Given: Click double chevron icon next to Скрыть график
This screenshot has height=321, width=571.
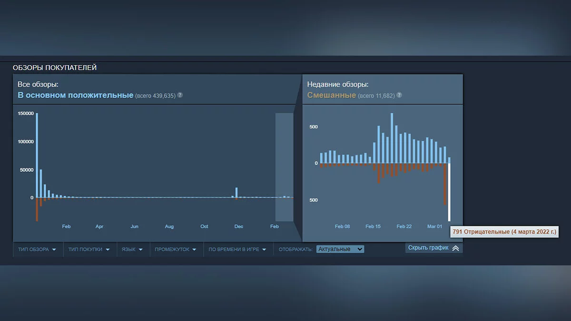Looking at the screenshot, I should pos(455,248).
